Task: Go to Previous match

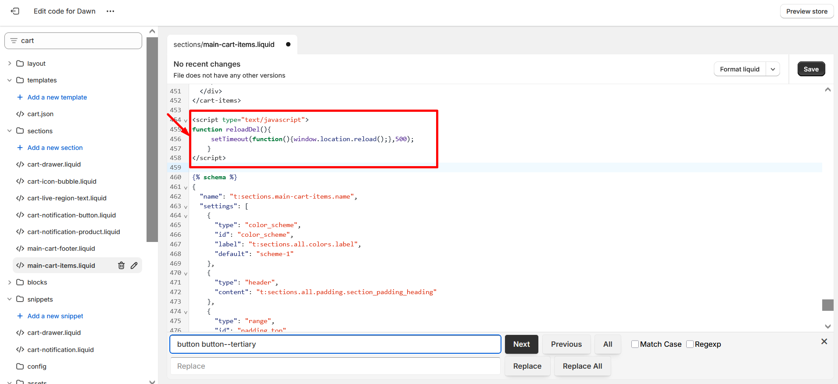Action: [566, 344]
